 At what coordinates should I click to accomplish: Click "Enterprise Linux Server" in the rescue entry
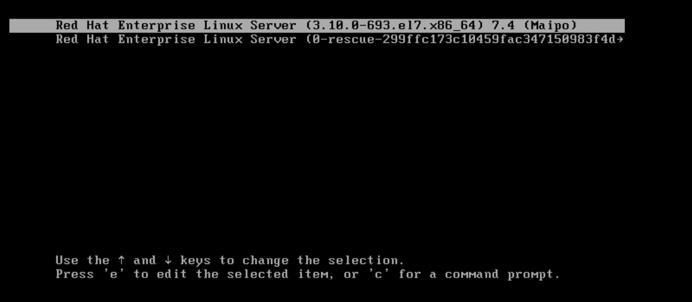[x=207, y=39]
